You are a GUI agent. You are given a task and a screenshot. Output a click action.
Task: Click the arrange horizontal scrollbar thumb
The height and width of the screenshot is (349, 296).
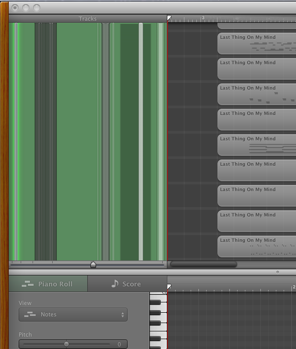coord(204,265)
